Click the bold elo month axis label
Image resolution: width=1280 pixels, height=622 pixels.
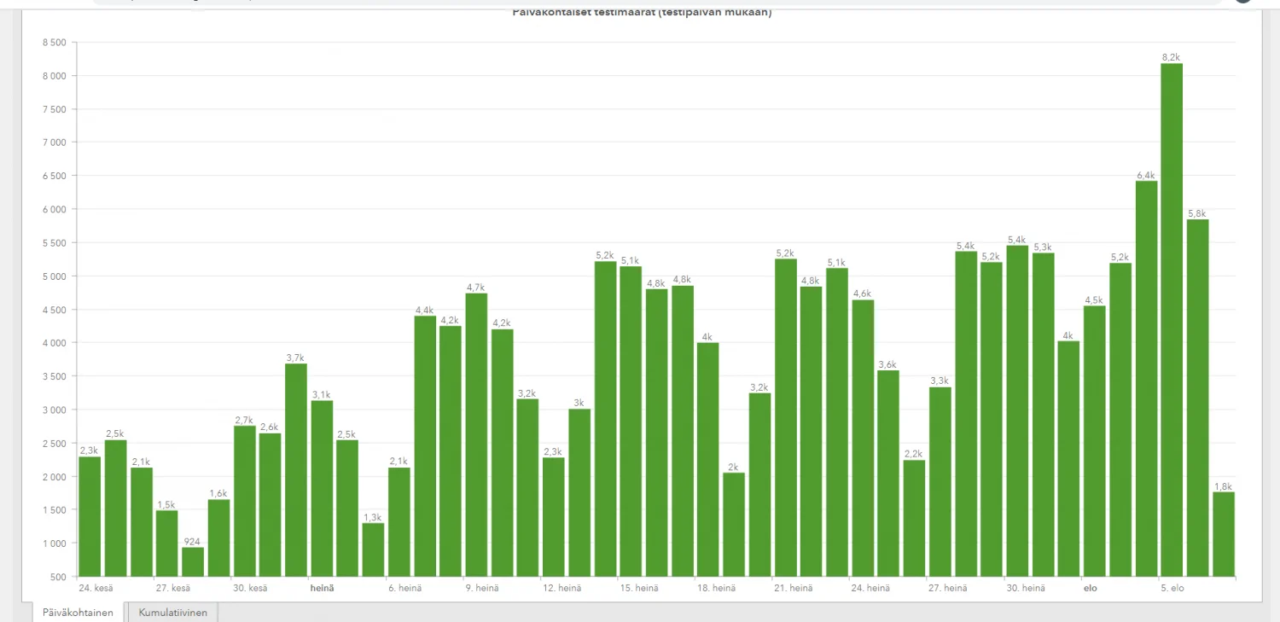point(1091,589)
